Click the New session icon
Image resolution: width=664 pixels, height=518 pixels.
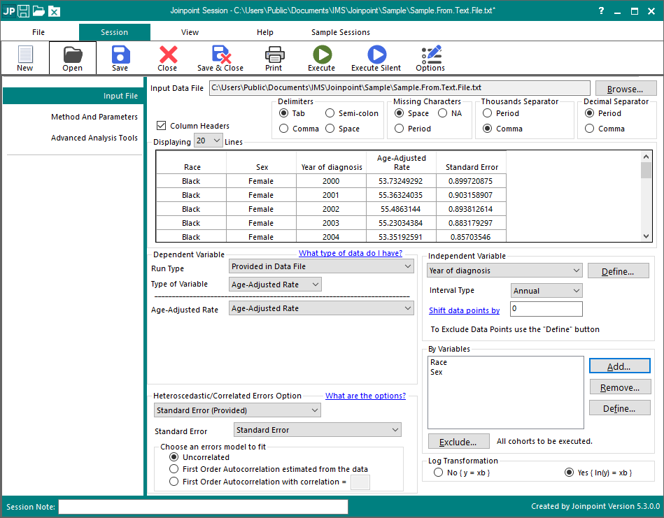[25, 57]
